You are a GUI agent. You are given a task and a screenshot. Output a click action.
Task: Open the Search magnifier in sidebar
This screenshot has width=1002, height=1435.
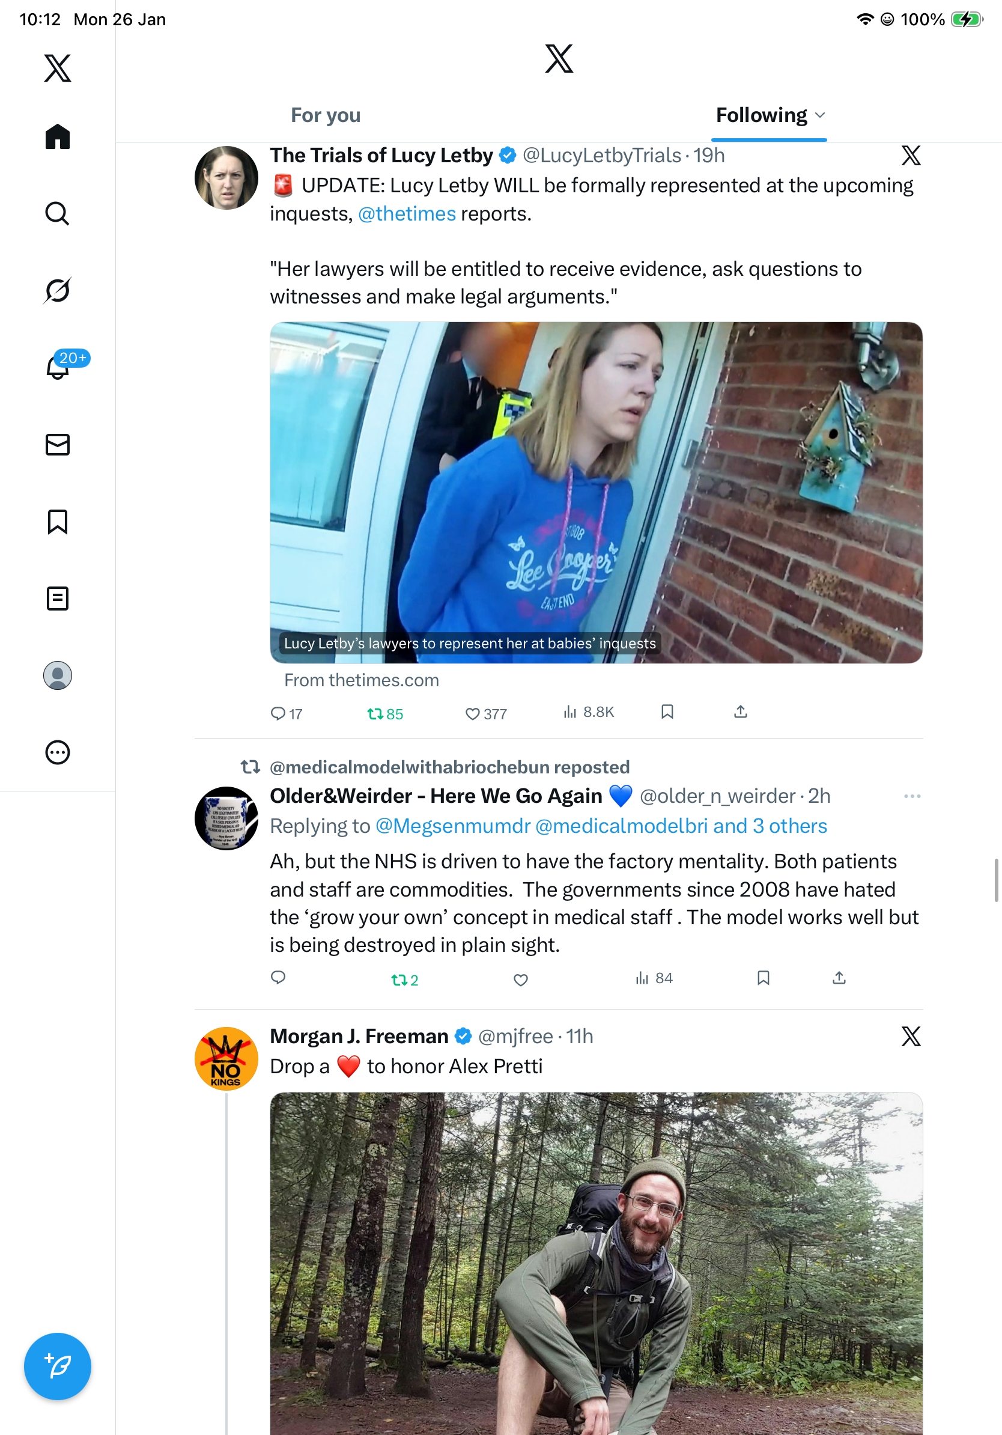(x=58, y=214)
